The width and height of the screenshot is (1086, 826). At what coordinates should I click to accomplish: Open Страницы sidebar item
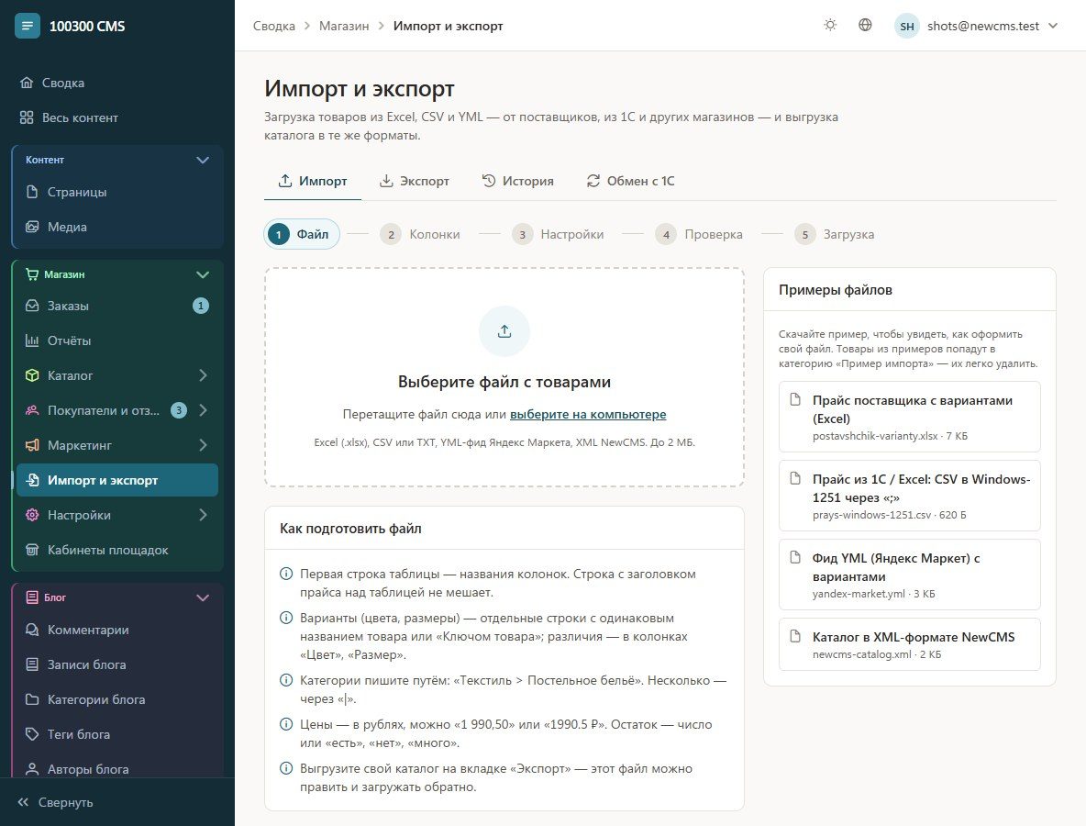(117, 192)
